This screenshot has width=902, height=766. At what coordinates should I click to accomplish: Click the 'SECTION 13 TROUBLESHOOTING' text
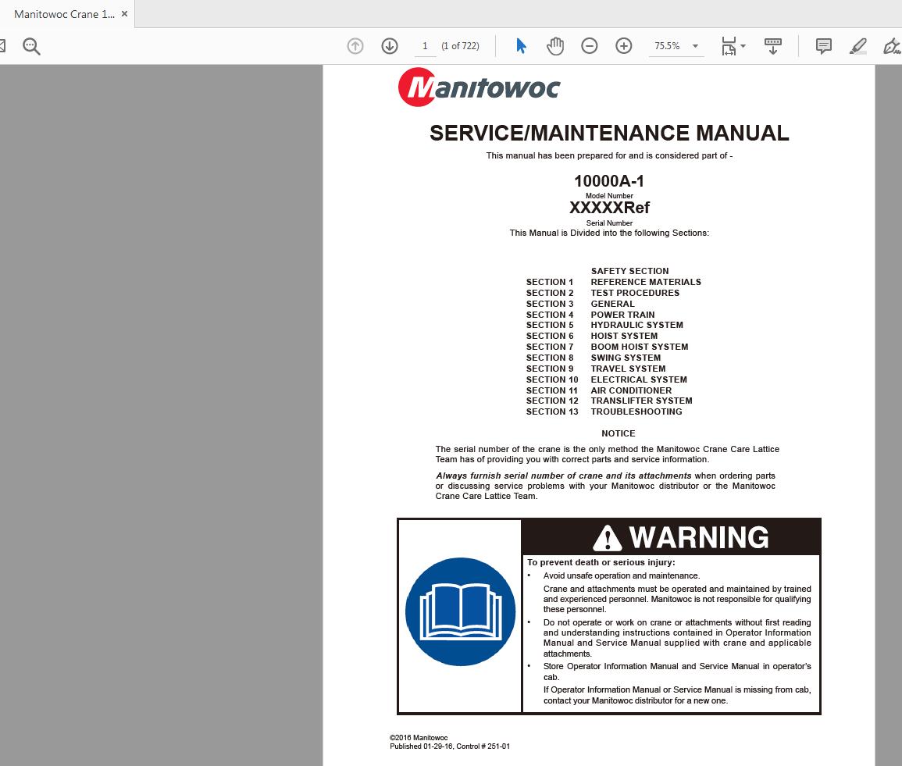(604, 412)
